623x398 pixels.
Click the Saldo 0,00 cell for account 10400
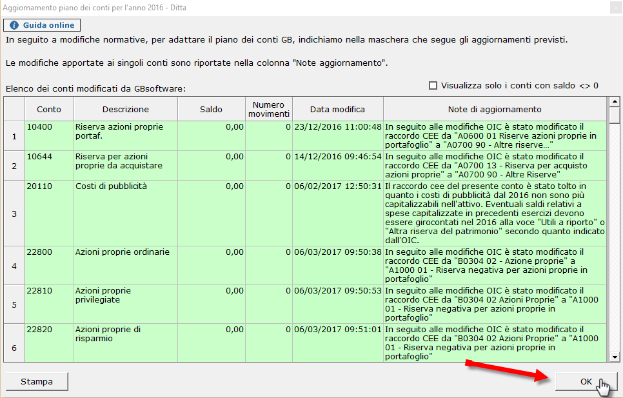point(212,136)
